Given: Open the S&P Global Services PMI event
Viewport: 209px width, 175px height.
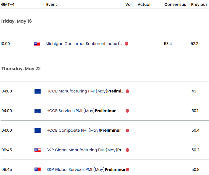Looking at the screenshot, I should click(x=86, y=169).
